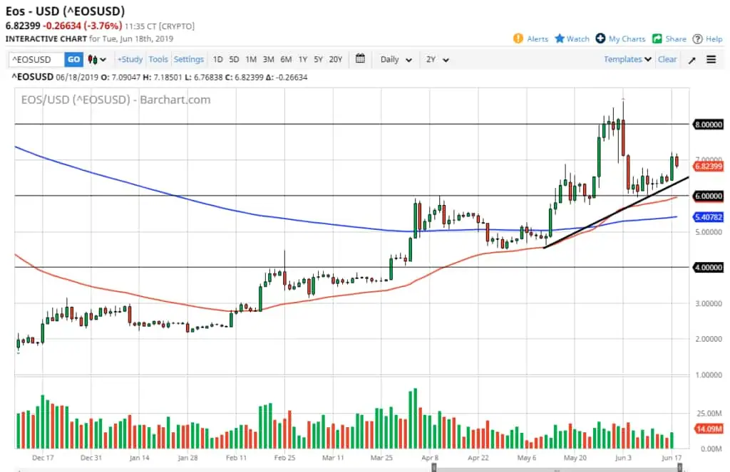
Task: Expand the Templates dropdown
Action: pyautogui.click(x=627, y=60)
